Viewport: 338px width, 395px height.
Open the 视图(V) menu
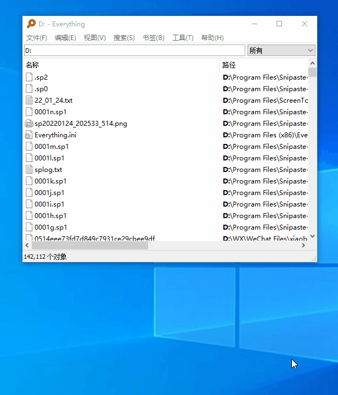tap(94, 38)
